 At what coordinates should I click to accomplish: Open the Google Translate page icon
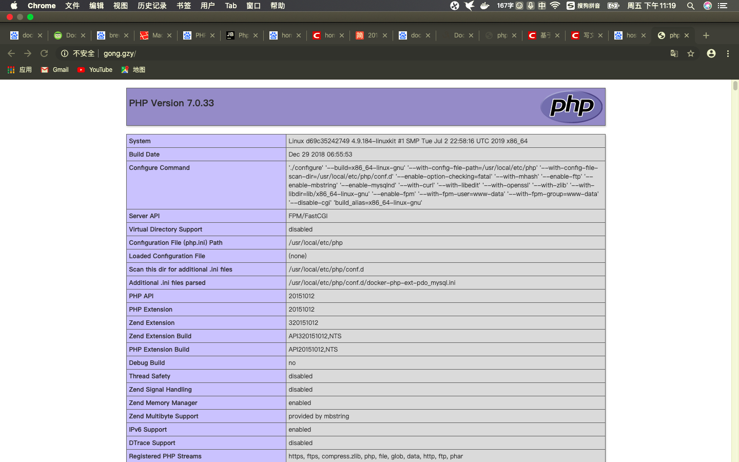[674, 53]
